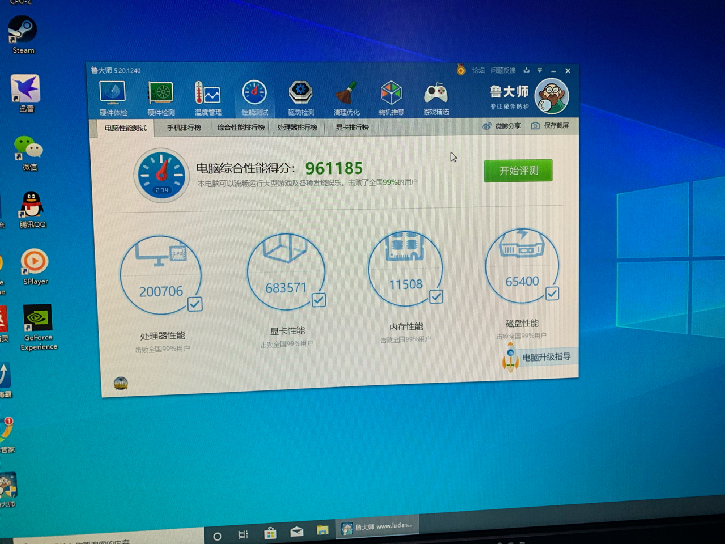Click the 内存性能 label
Image resolution: width=725 pixels, height=544 pixels.
coord(406,327)
